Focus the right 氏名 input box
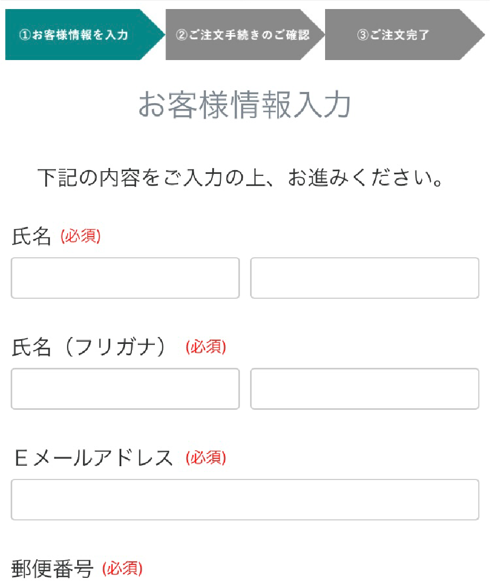 click(364, 278)
